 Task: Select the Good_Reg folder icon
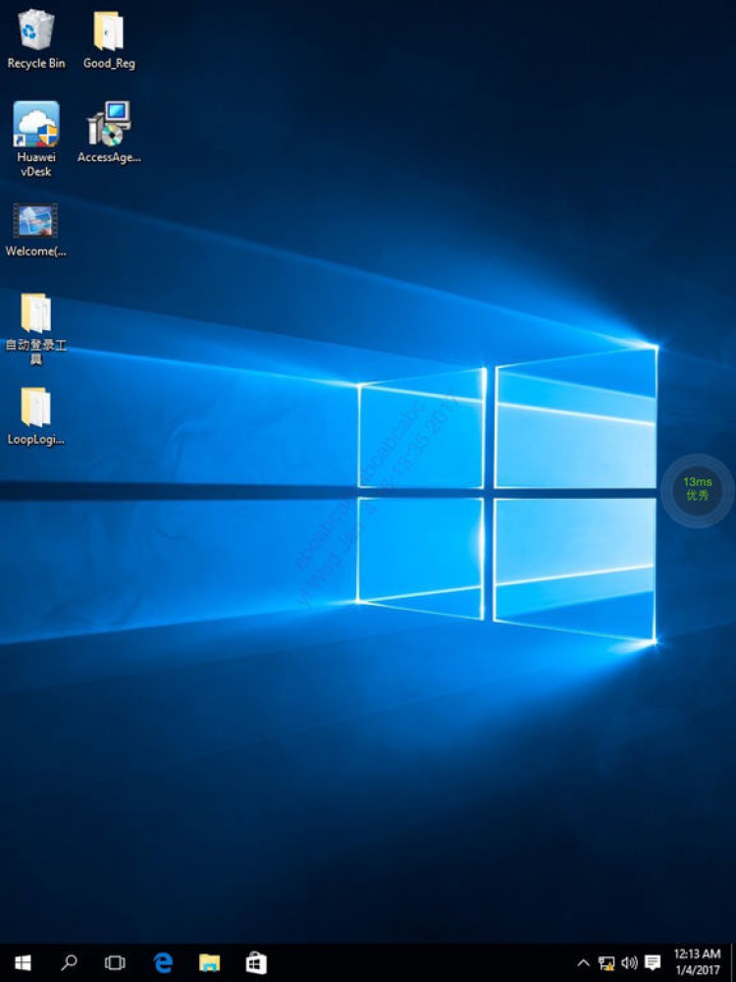(109, 30)
